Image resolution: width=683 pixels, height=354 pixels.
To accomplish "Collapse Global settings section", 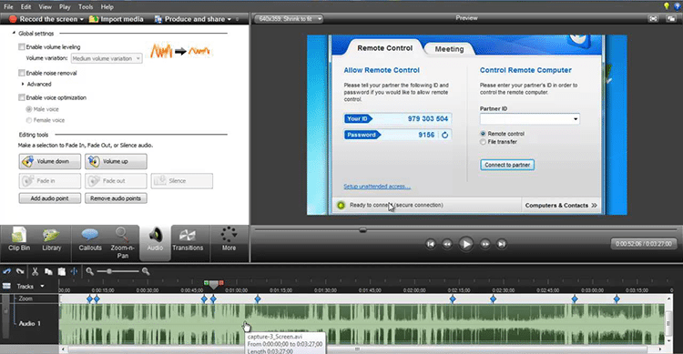I will click(14, 33).
